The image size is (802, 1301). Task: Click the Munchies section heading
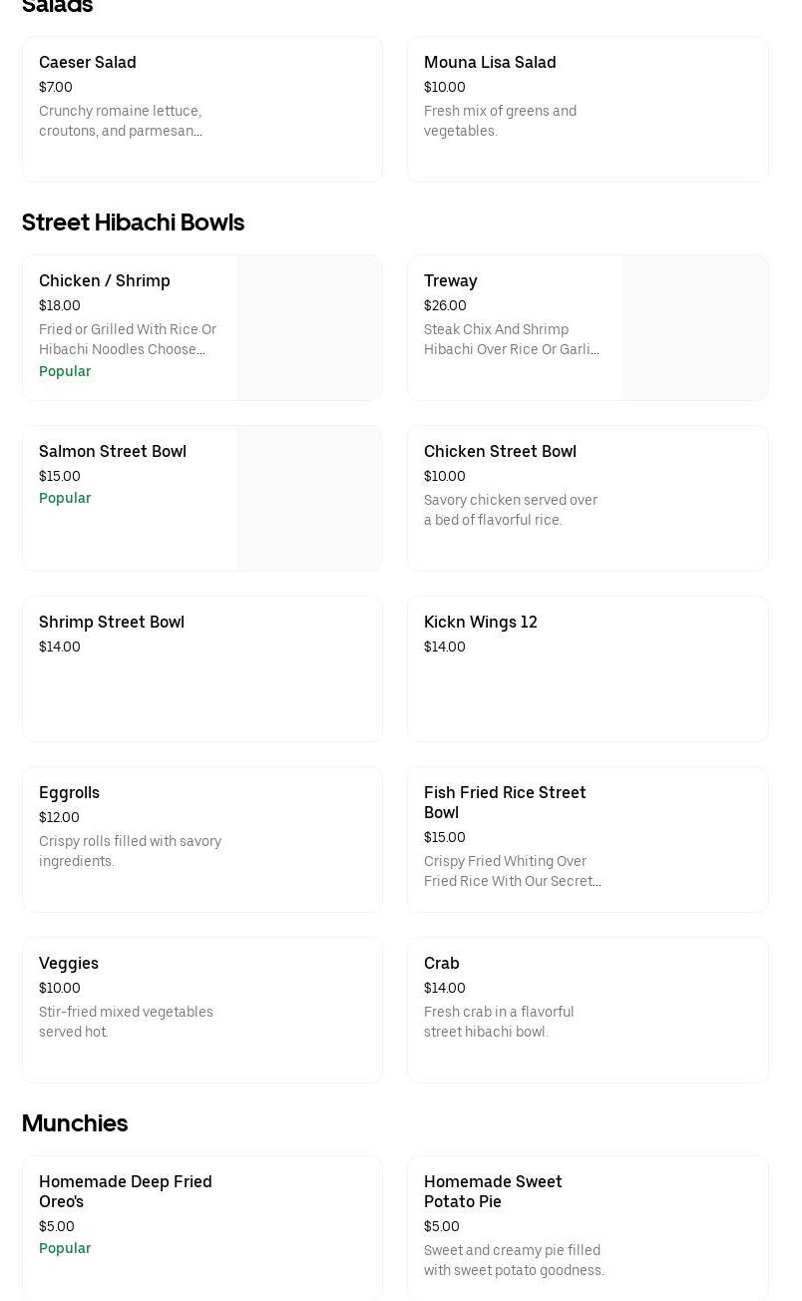pyautogui.click(x=75, y=1123)
